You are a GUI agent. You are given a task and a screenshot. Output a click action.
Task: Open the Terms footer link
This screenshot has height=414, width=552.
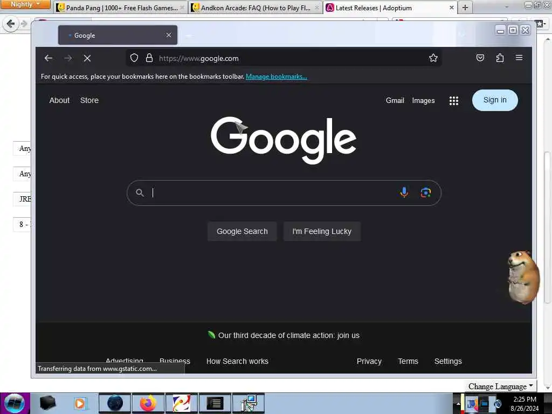pos(408,361)
